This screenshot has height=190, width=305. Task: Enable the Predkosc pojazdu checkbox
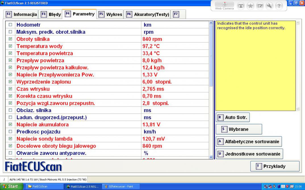coord(10,131)
